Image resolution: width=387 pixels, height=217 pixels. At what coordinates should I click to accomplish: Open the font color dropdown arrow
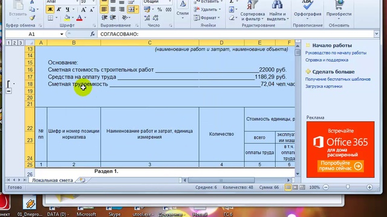point(85,17)
